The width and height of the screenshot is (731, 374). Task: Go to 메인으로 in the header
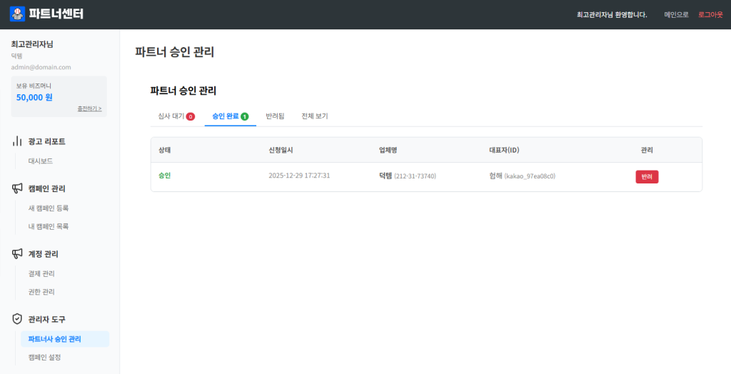coord(676,14)
